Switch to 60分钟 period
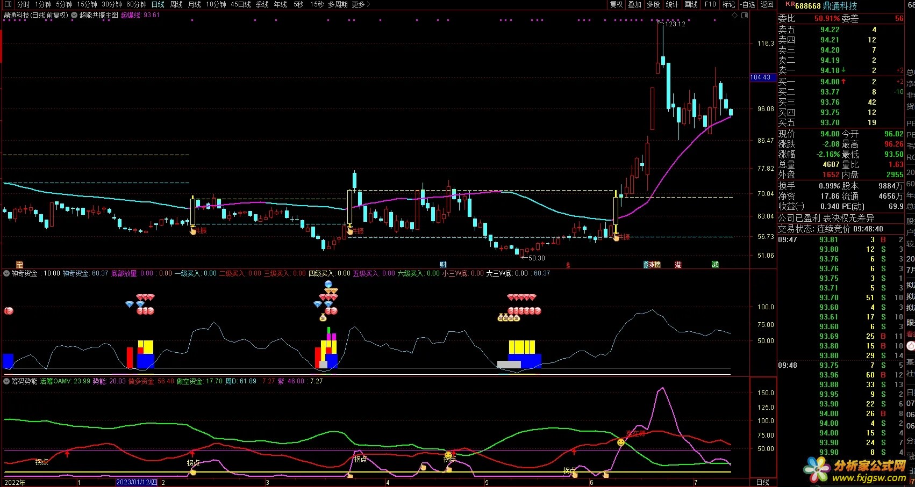915x487 pixels. [x=137, y=4]
